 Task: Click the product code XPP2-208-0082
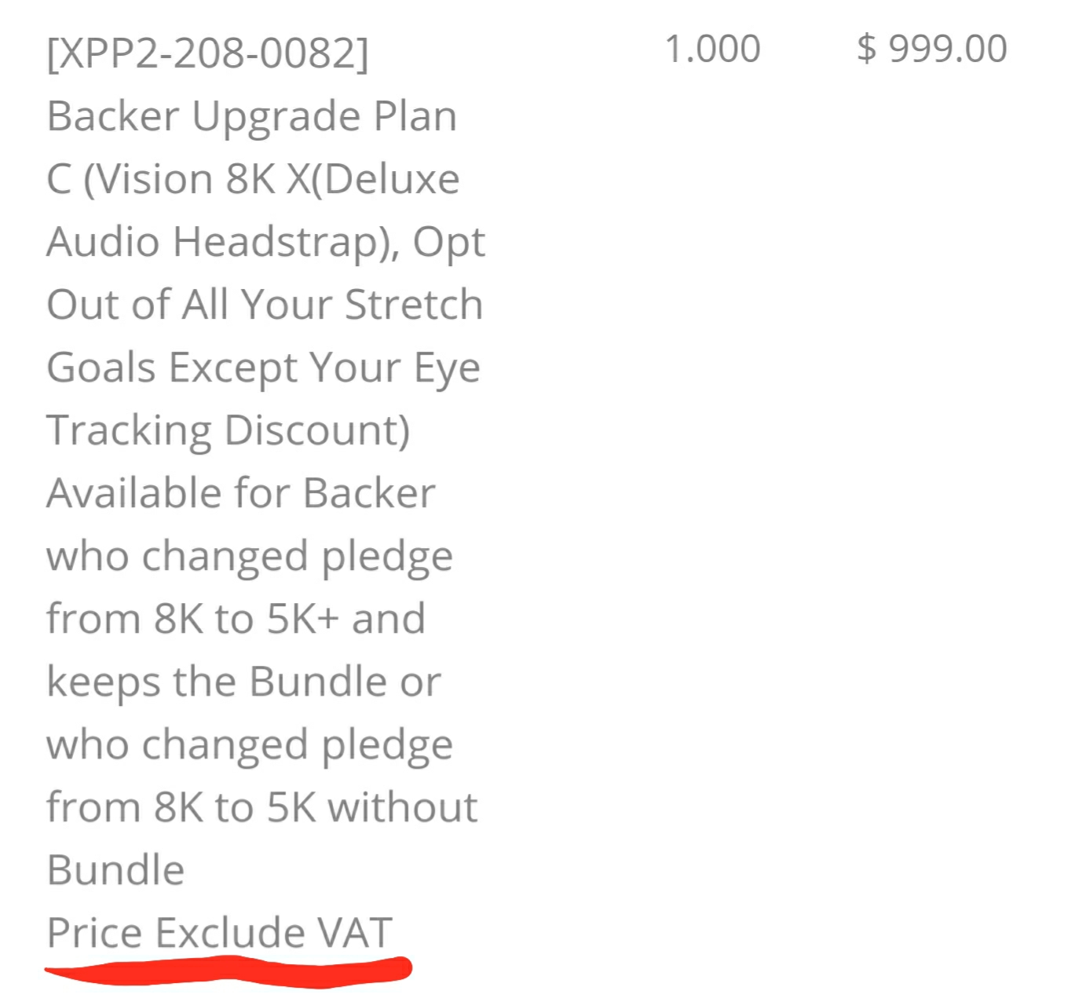207,53
